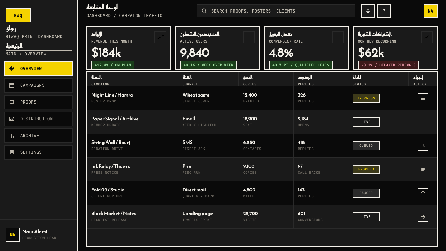Viewport: 446px width, 251px height.
Task: Click the Proofed status badge
Action: click(366, 169)
